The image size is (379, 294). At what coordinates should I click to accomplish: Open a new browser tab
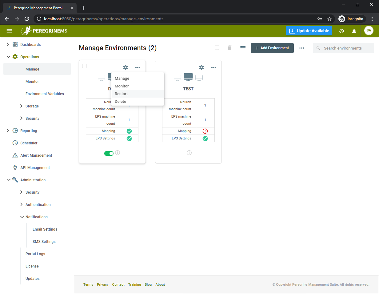coord(83,8)
